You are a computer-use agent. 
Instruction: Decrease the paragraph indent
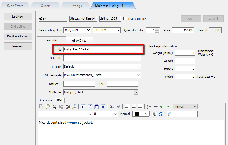162,107
